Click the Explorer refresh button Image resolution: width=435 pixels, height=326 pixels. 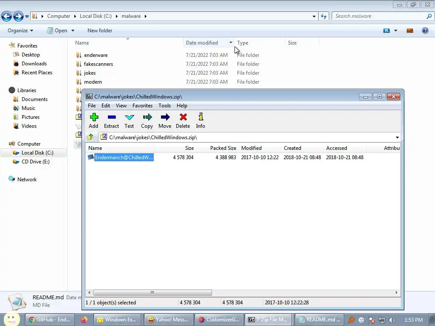(324, 17)
